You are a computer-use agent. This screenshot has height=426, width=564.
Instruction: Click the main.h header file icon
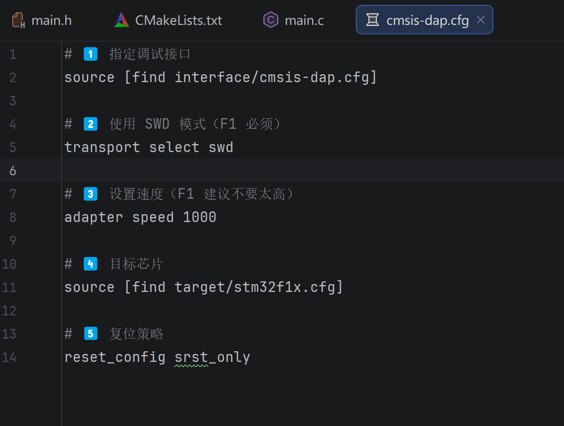pos(18,20)
